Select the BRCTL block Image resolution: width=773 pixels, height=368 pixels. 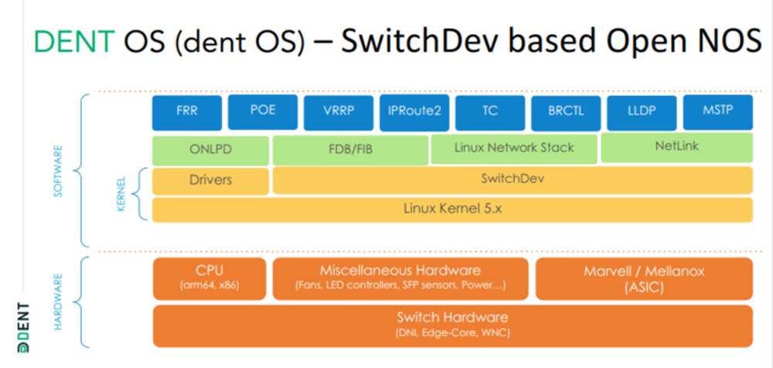pos(565,111)
